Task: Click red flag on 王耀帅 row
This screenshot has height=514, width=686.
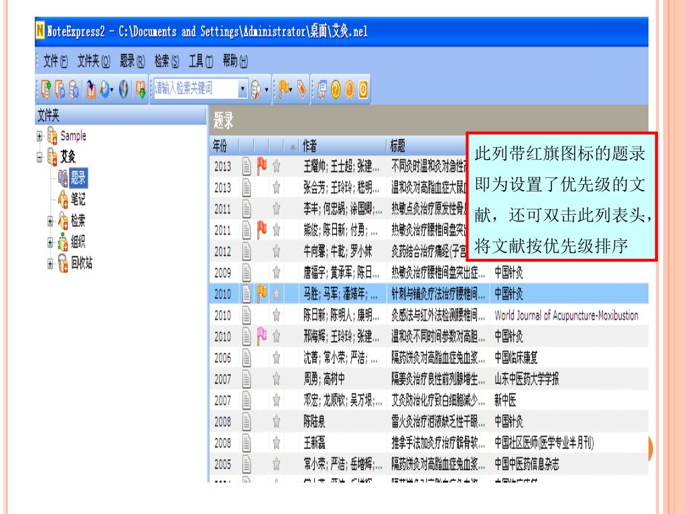Action: click(262, 166)
